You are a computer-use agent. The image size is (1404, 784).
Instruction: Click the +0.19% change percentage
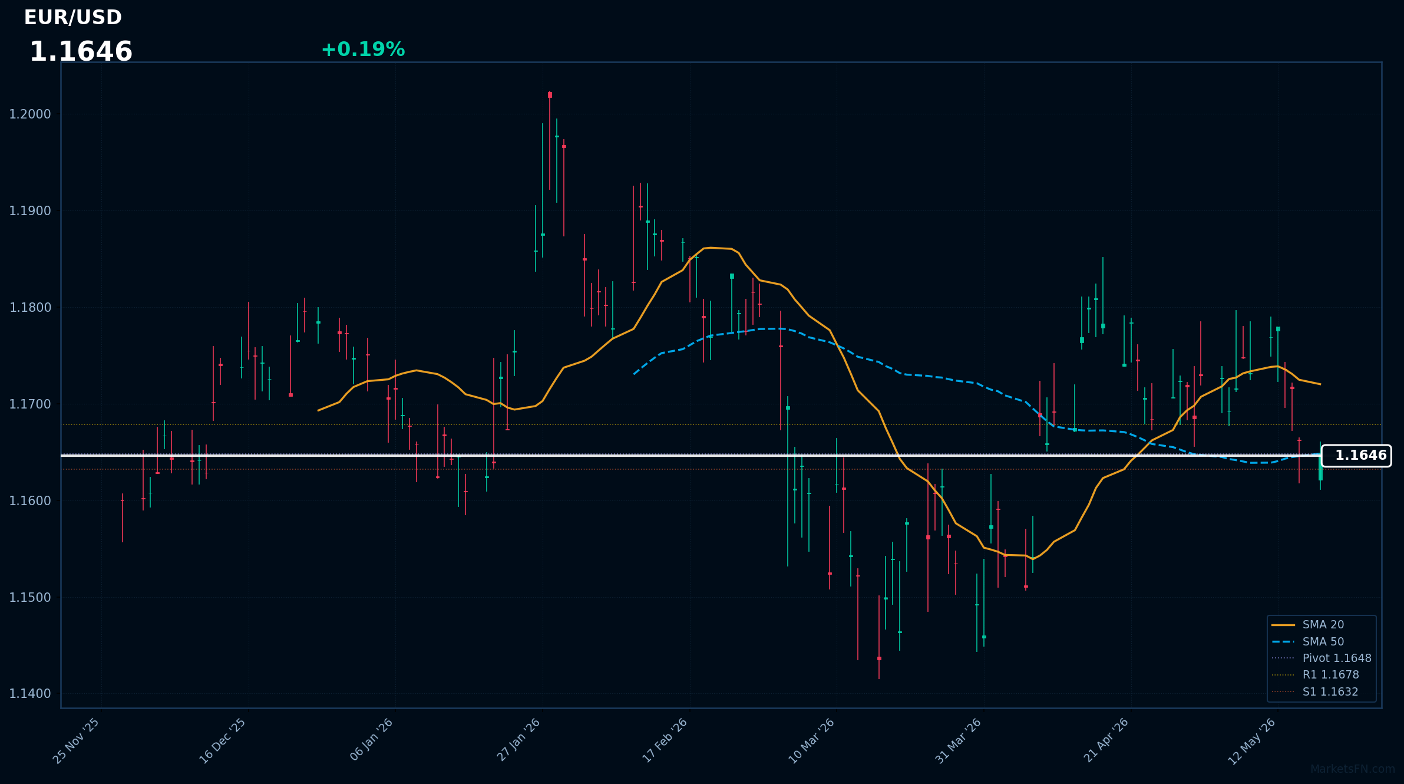pos(363,50)
